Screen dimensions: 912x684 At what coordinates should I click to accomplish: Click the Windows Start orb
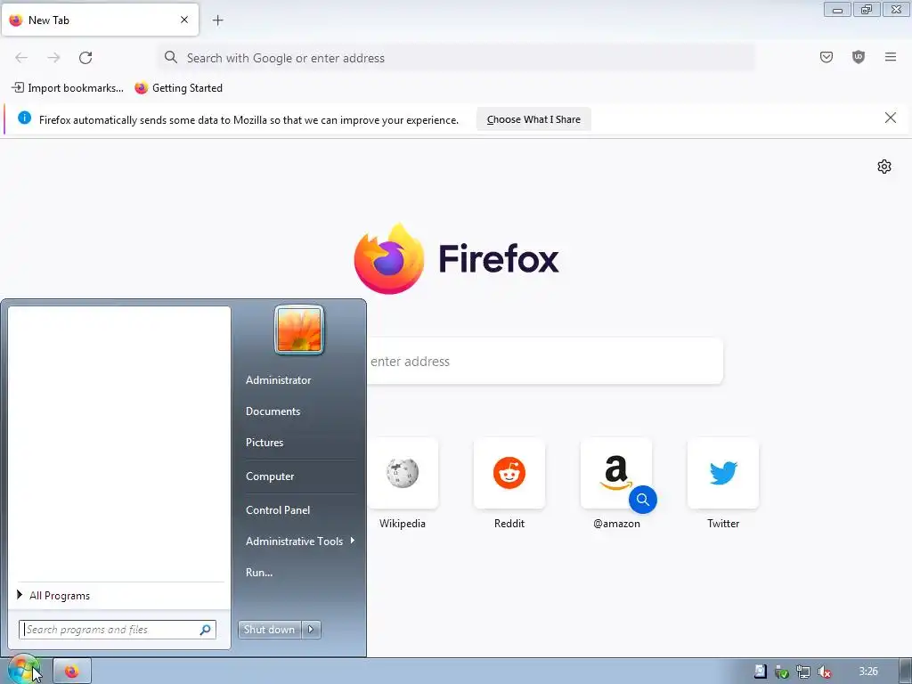click(22, 670)
